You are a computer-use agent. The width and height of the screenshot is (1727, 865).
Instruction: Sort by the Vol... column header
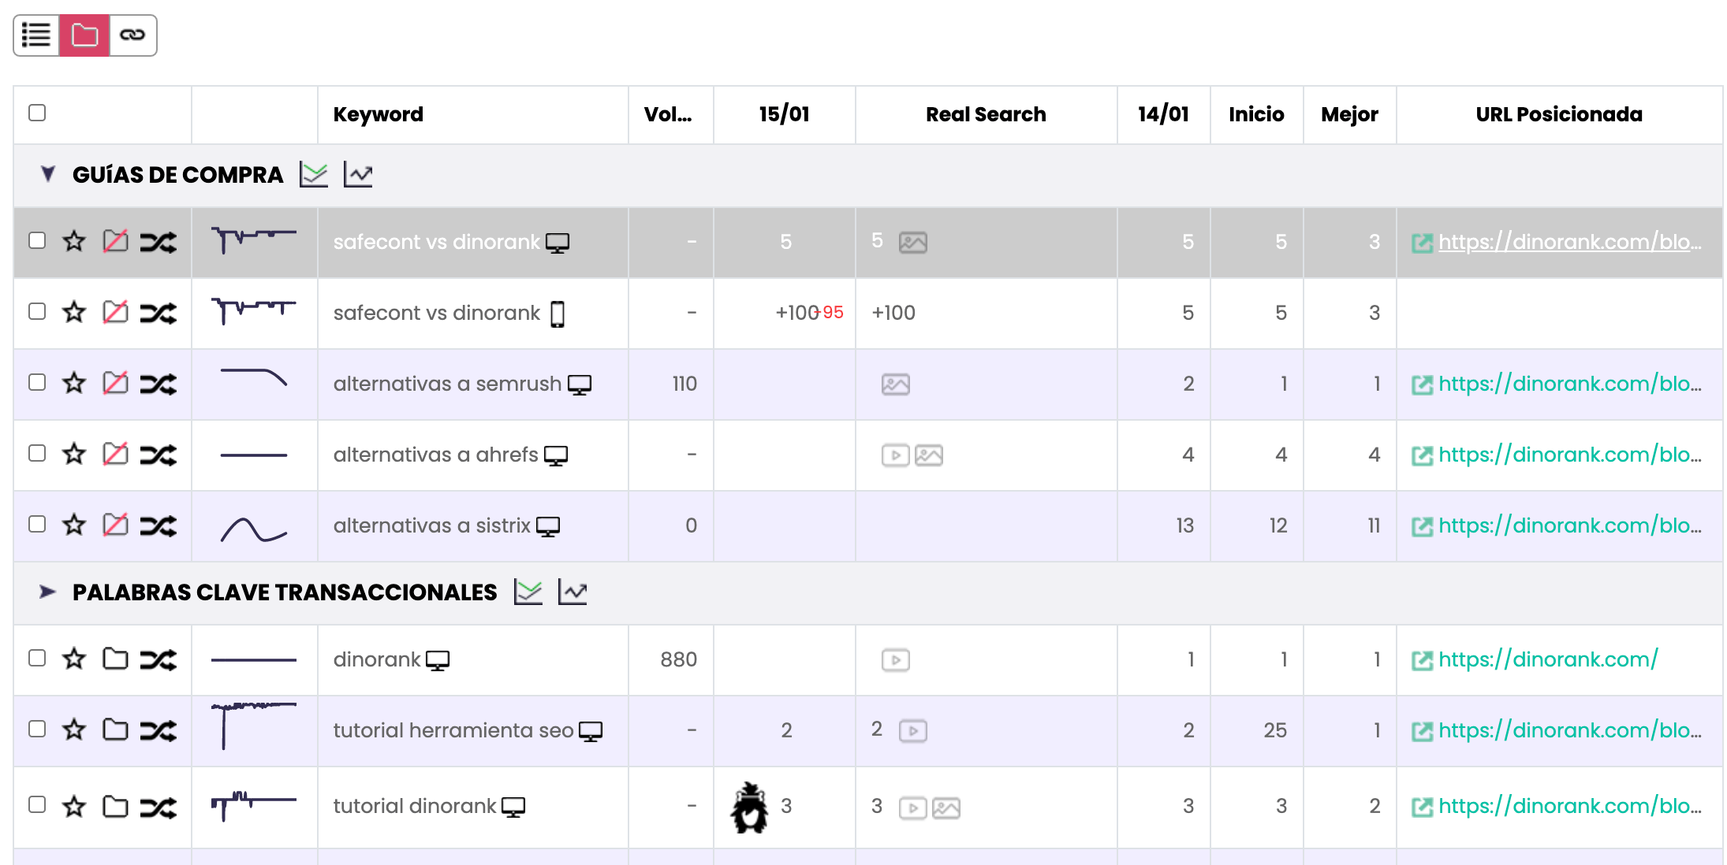tap(668, 114)
